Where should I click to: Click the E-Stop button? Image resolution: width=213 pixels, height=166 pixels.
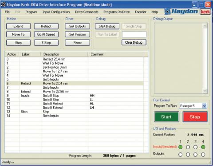pos(46,43)
